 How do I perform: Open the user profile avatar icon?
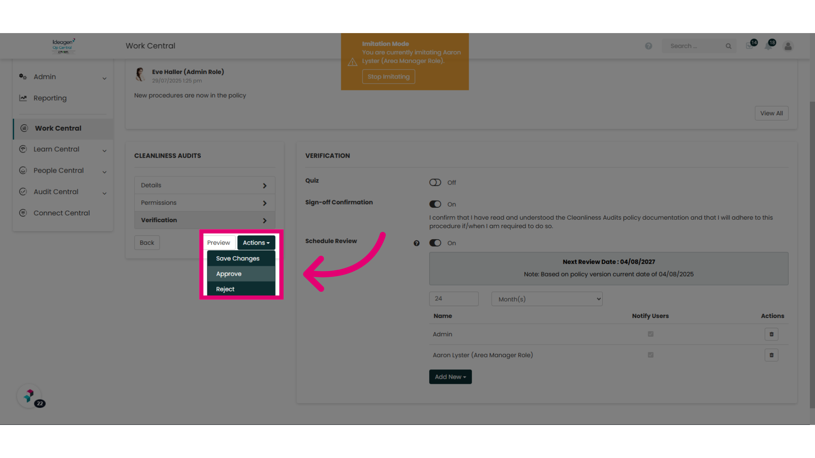(788, 46)
